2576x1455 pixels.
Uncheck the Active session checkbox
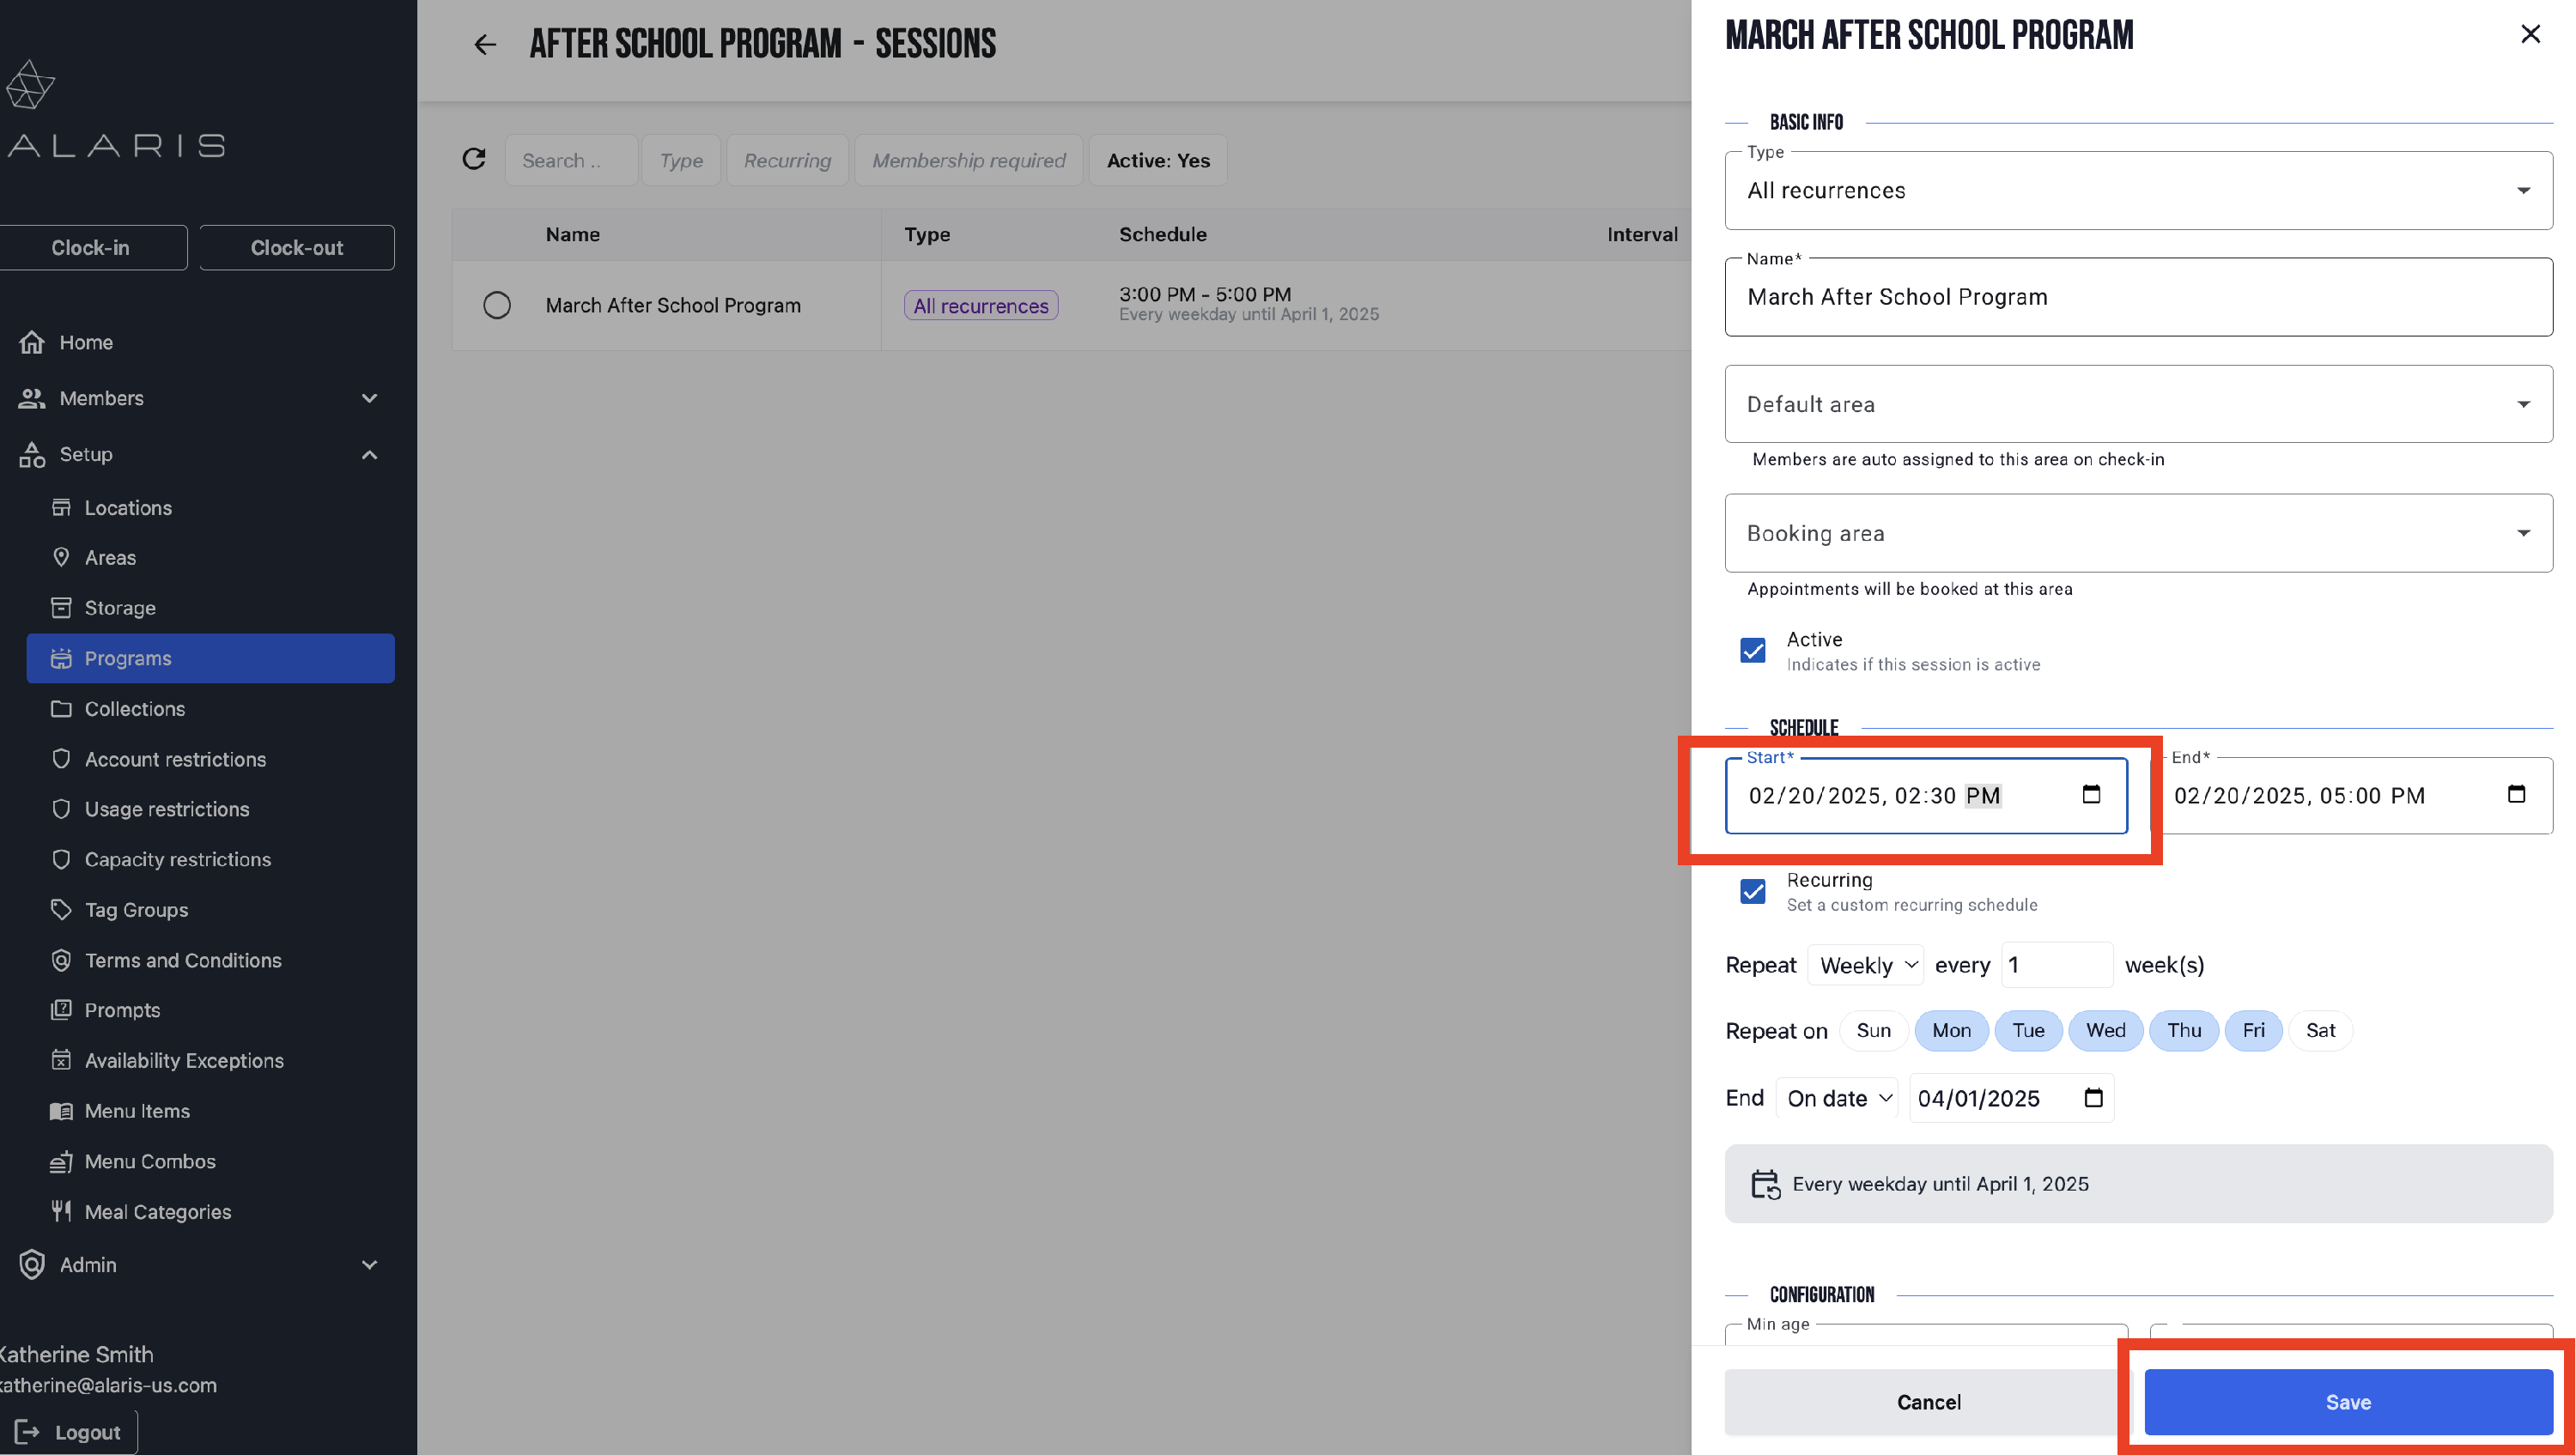pos(1752,650)
